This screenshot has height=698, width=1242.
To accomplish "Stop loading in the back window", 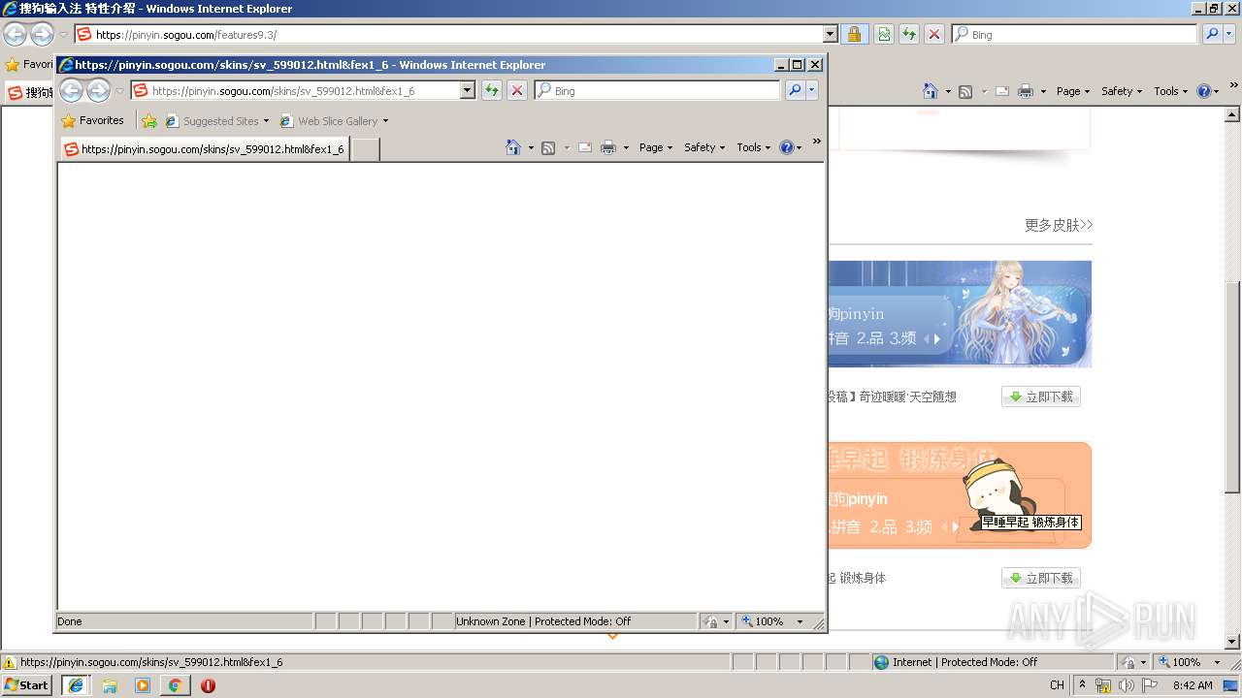I will (934, 34).
